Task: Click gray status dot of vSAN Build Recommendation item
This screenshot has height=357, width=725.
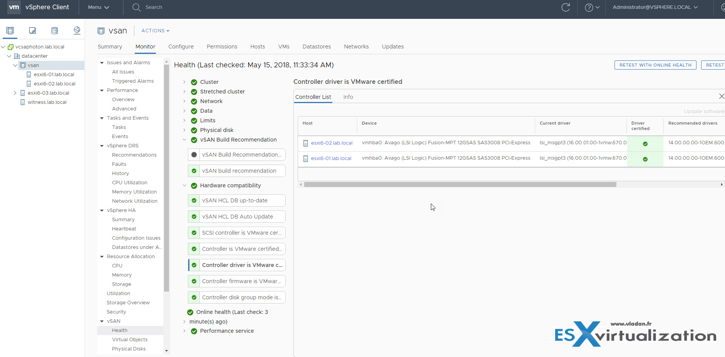Action: click(194, 155)
